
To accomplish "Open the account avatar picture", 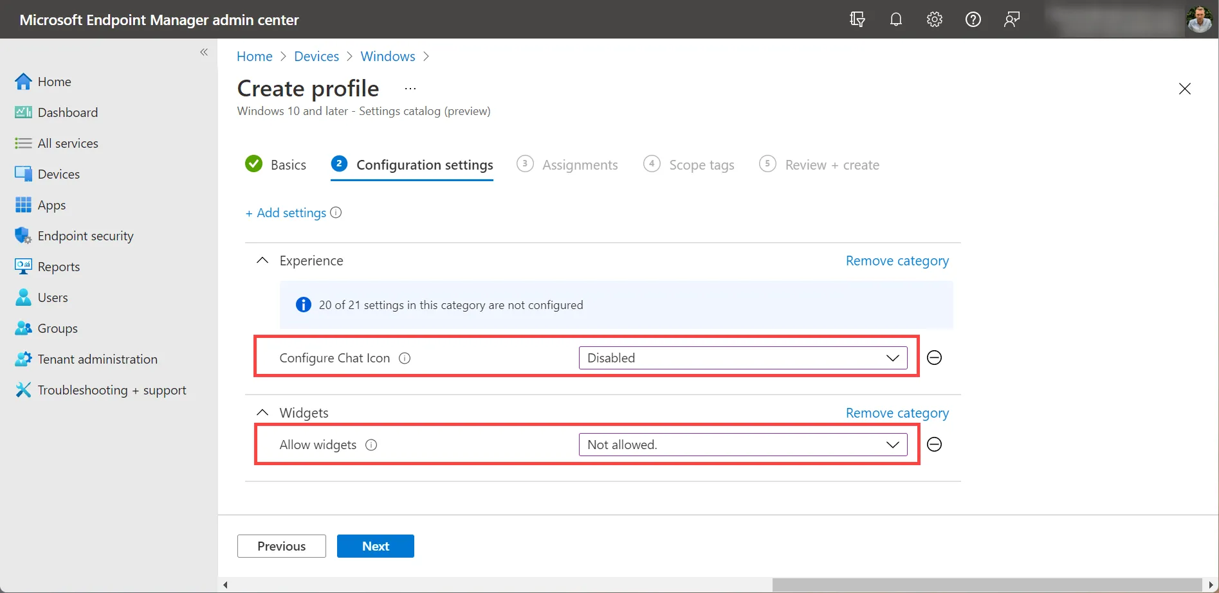I will coord(1199,19).
